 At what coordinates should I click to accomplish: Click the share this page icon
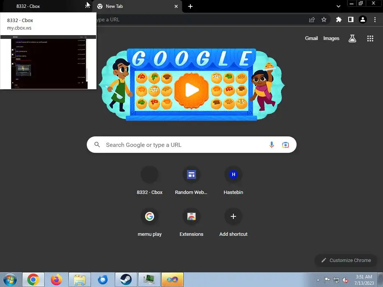(x=312, y=20)
